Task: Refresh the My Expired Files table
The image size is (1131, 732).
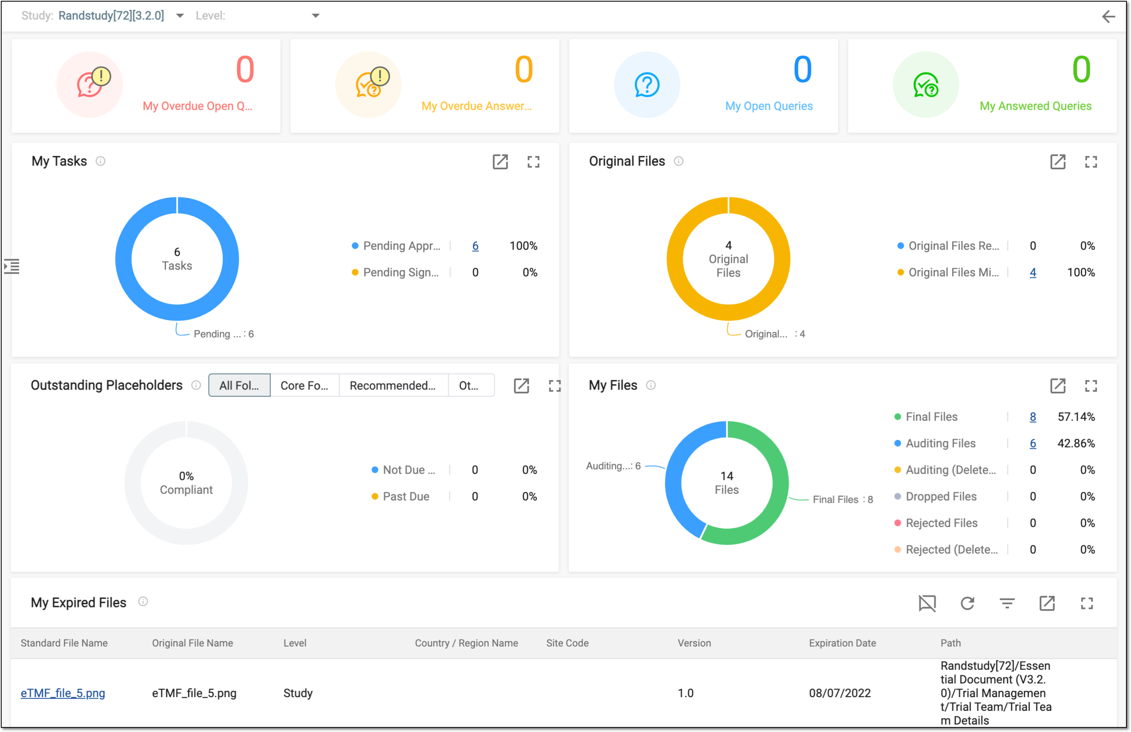Action: (967, 603)
